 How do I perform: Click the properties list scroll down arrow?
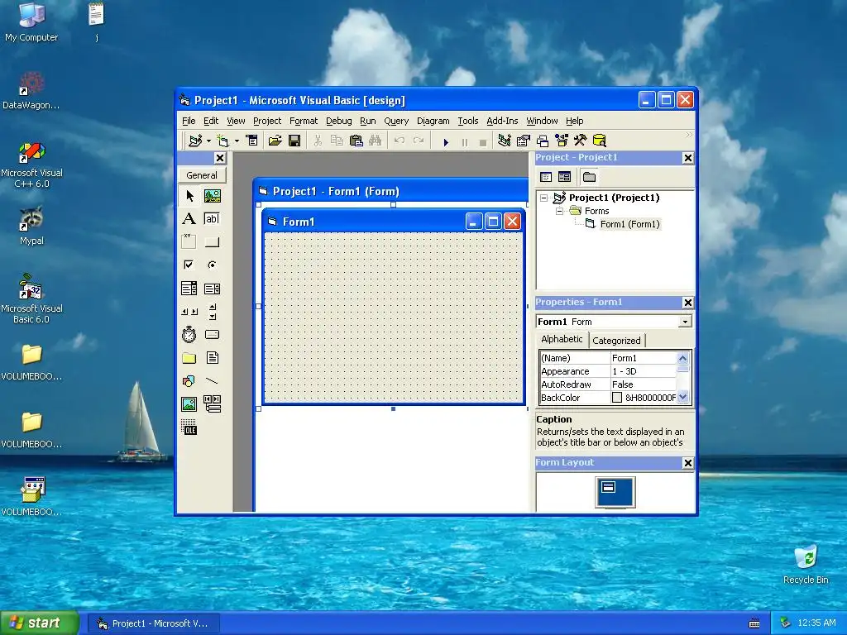(x=682, y=398)
